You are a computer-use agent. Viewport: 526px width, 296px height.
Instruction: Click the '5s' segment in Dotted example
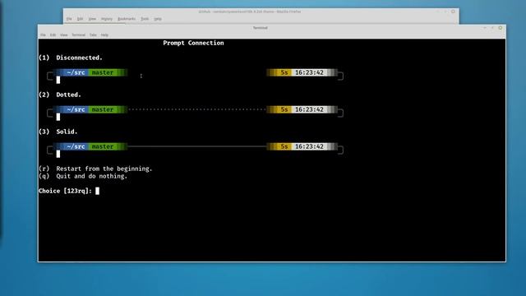pyautogui.click(x=284, y=109)
